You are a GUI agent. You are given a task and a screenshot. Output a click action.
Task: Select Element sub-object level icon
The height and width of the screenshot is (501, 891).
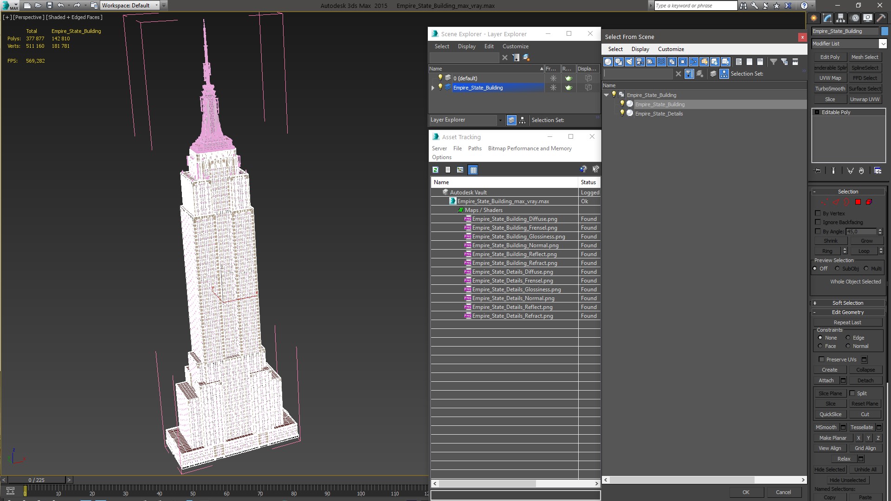tap(869, 202)
